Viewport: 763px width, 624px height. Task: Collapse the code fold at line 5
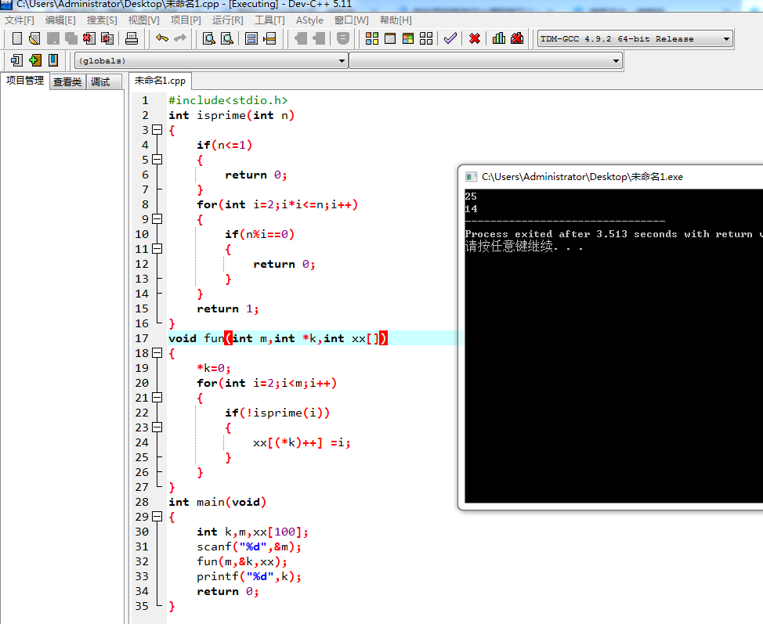click(157, 160)
